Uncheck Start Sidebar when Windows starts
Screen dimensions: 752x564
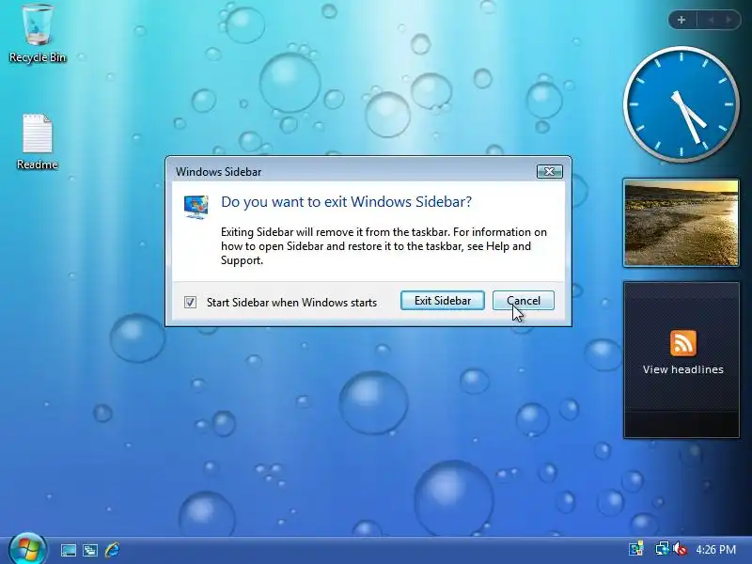pos(191,302)
